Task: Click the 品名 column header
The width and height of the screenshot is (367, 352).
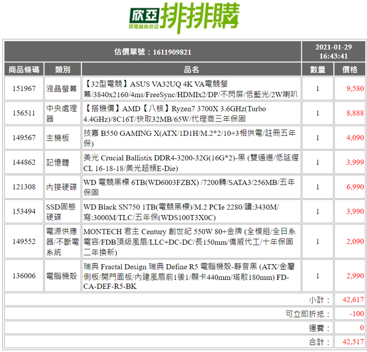Action: pyautogui.click(x=191, y=69)
